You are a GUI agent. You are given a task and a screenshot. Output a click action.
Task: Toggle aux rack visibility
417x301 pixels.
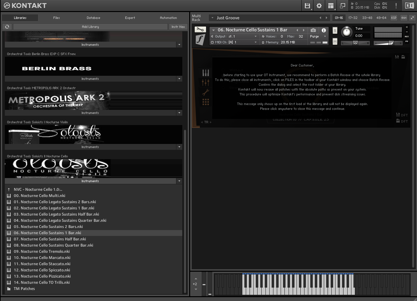[404, 18]
